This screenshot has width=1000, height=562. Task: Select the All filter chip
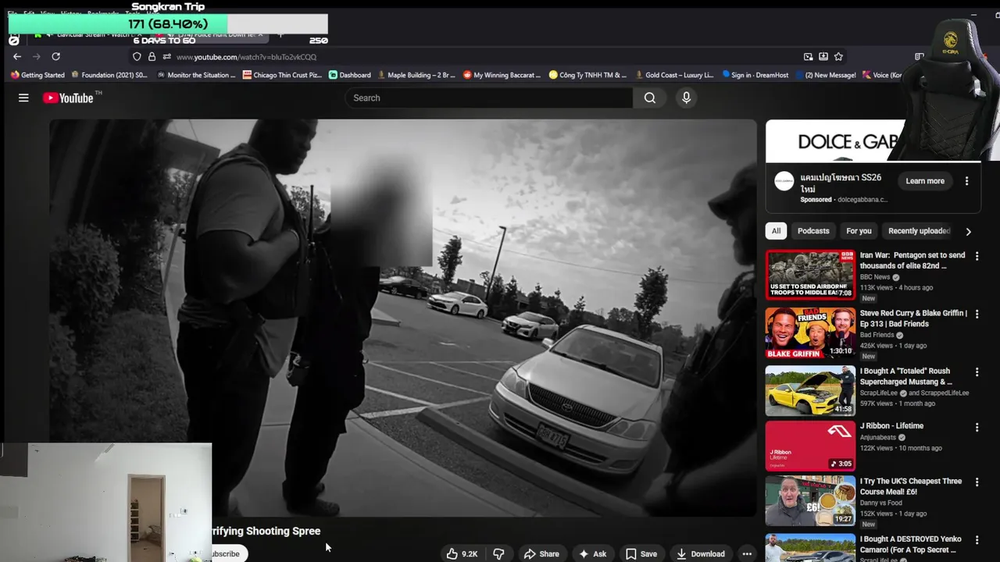[x=776, y=231]
